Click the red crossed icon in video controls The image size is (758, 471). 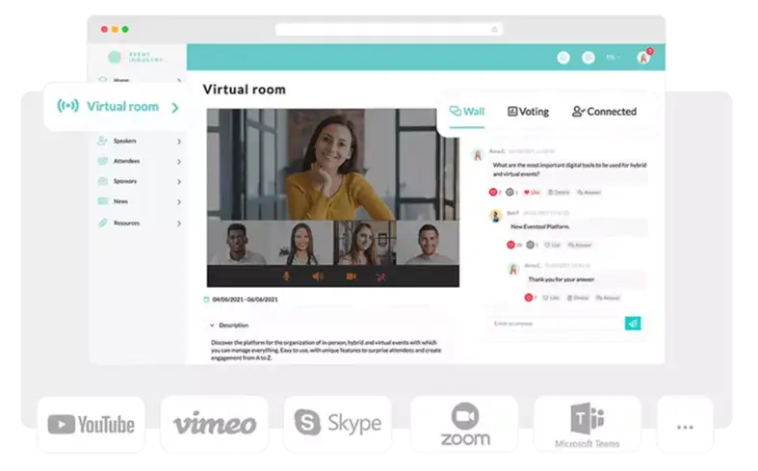click(381, 277)
